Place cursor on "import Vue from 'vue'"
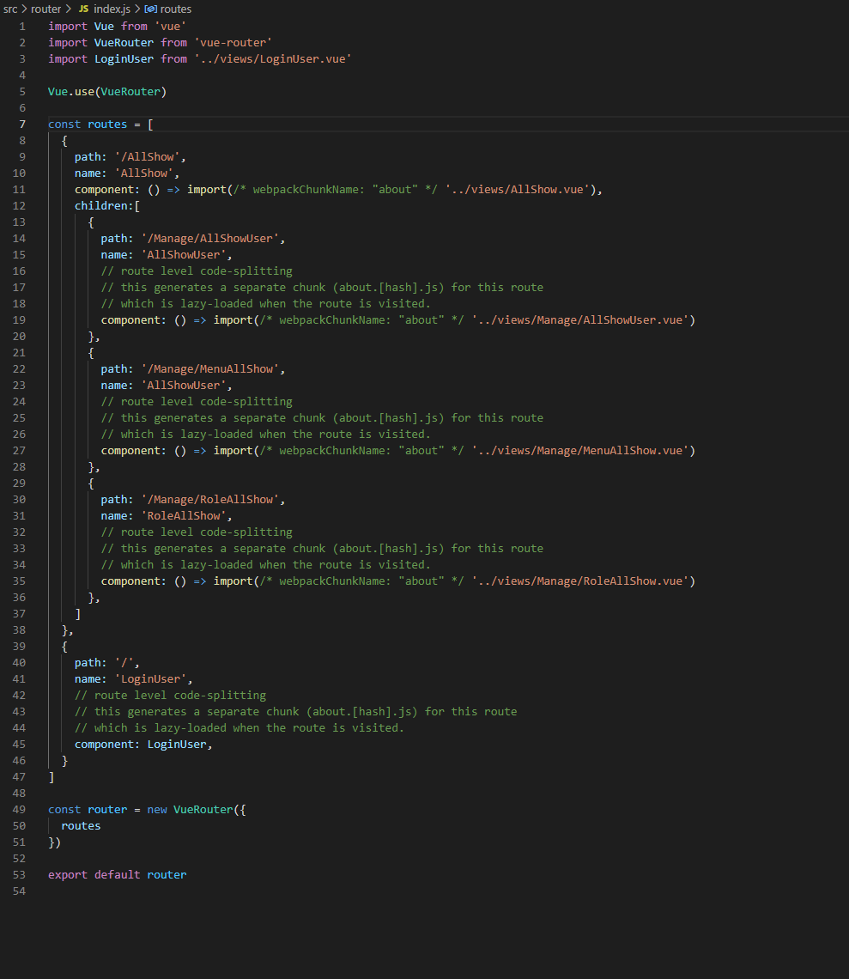Image resolution: width=849 pixels, height=979 pixels. pyautogui.click(x=118, y=27)
